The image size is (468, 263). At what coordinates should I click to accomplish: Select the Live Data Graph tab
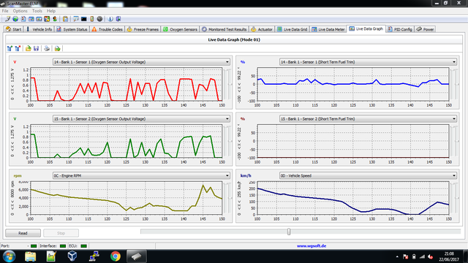point(366,28)
